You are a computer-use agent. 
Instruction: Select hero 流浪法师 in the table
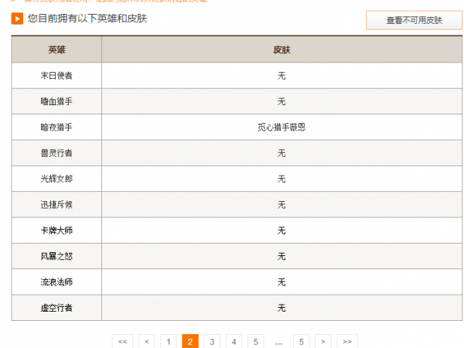(56, 282)
